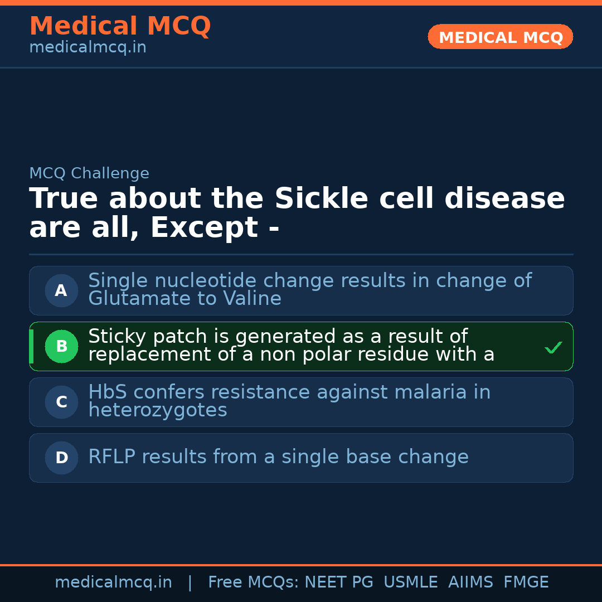Choose the letter C option circle
The image size is (602, 602).
tap(61, 402)
